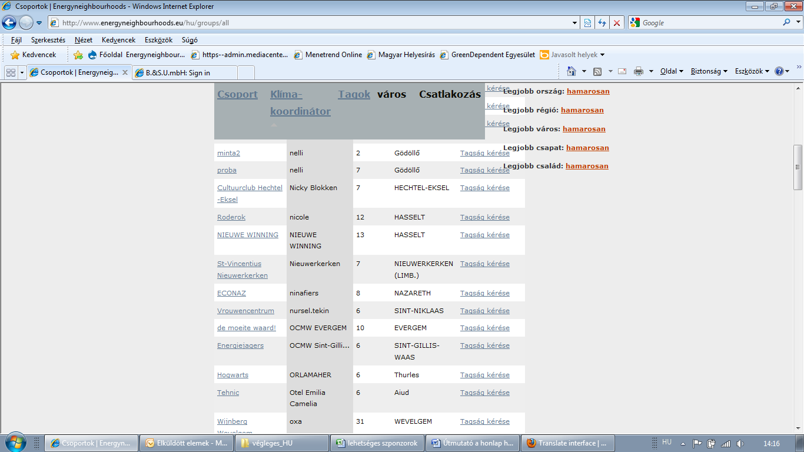Click the search magnifier icon

787,22
